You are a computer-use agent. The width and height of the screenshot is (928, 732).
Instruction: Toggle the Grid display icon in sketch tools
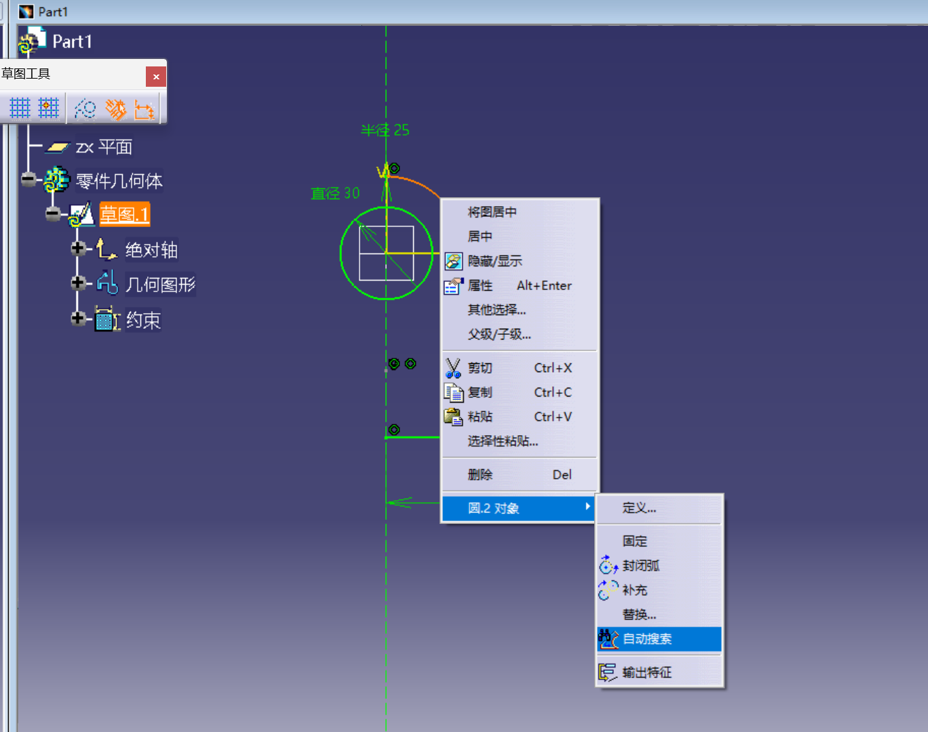(20, 108)
